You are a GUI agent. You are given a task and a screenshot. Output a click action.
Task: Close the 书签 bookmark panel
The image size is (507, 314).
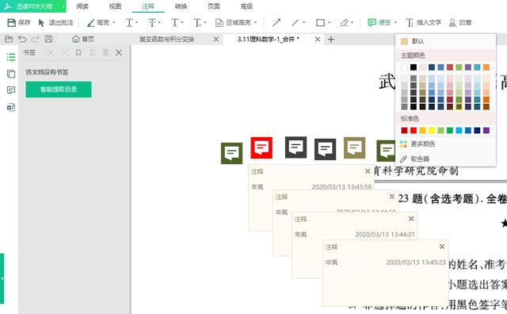[119, 52]
